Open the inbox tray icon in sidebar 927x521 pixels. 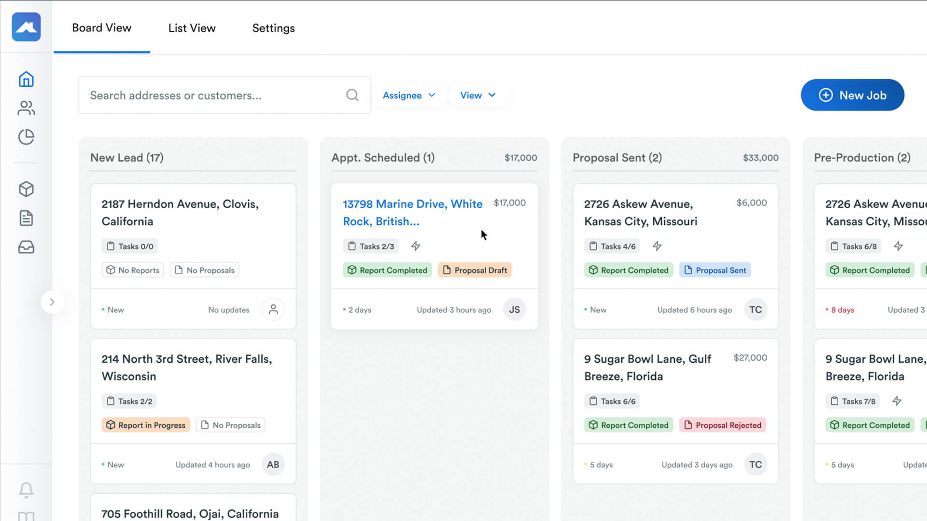26,247
